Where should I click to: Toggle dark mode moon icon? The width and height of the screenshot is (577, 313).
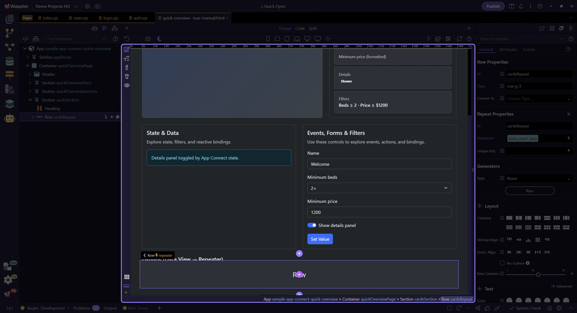(x=159, y=39)
